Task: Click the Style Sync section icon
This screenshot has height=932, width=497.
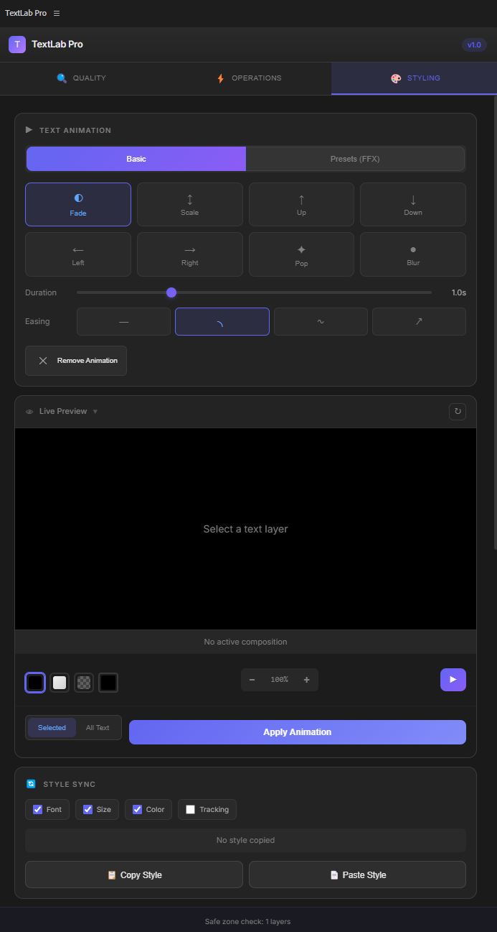Action: 31,784
